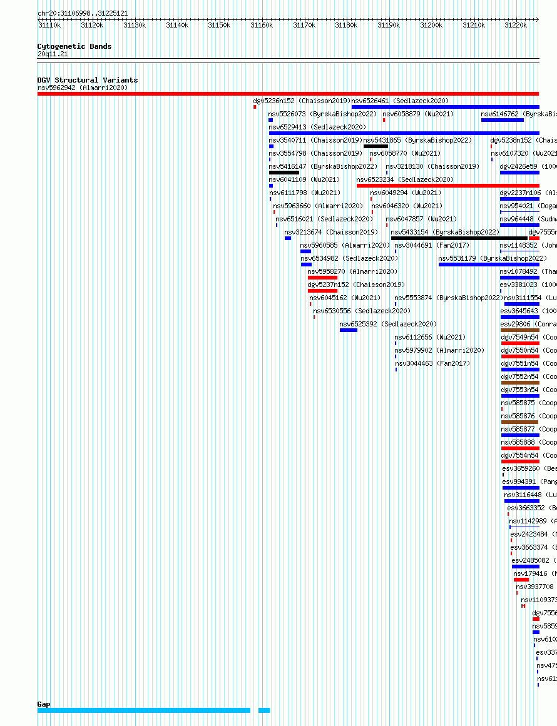The width and height of the screenshot is (557, 726).
Task: Click the 31220k ruler tick label
Action: tap(516, 26)
